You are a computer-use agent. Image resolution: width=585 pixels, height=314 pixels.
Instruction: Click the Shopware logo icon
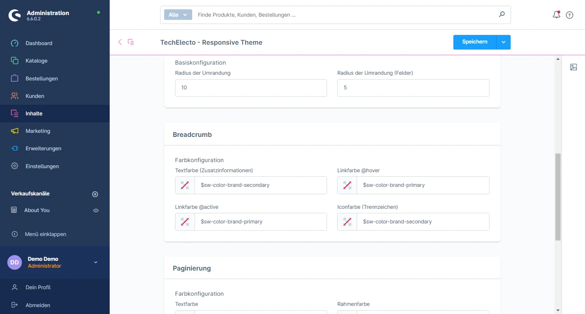(15, 15)
